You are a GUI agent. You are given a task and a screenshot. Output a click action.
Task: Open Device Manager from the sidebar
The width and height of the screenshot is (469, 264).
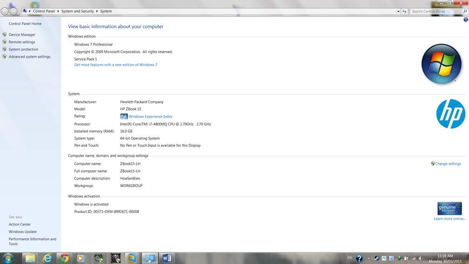pos(22,35)
